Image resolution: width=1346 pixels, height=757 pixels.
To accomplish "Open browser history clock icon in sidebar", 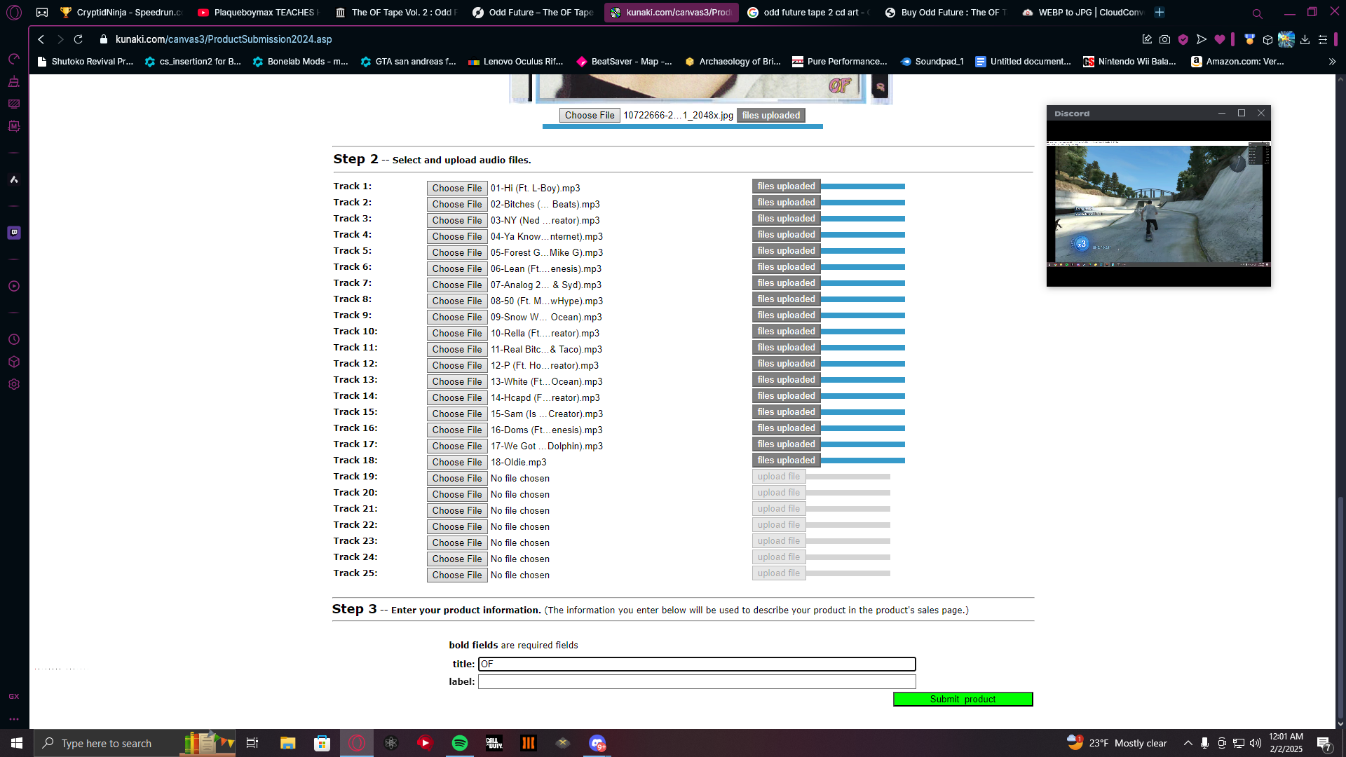I will point(14,339).
